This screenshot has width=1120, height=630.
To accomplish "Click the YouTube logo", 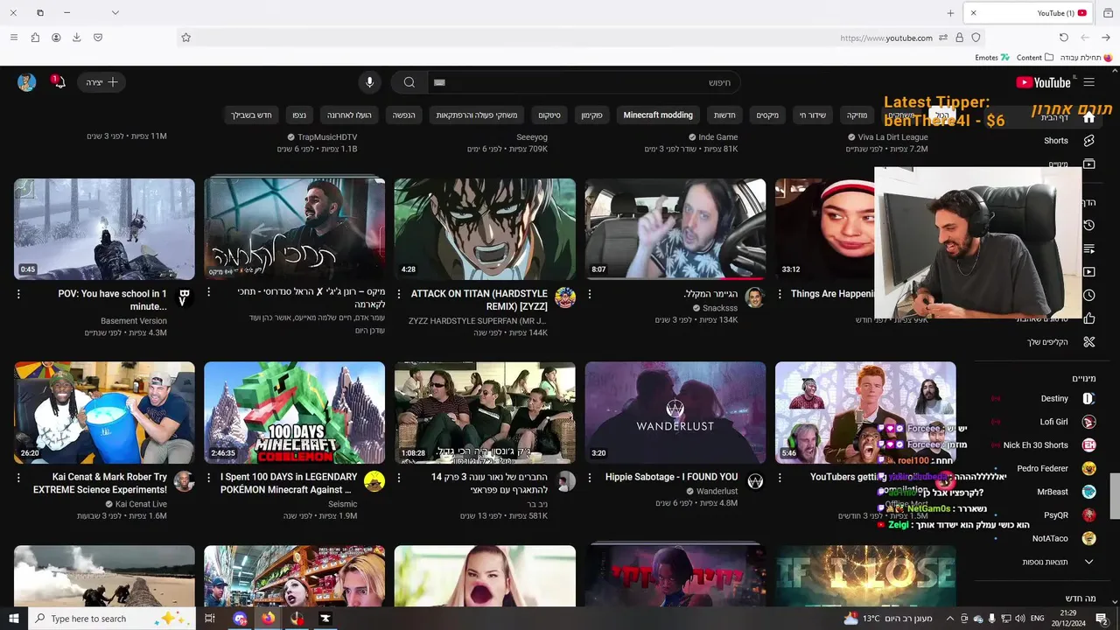I will point(1044,82).
